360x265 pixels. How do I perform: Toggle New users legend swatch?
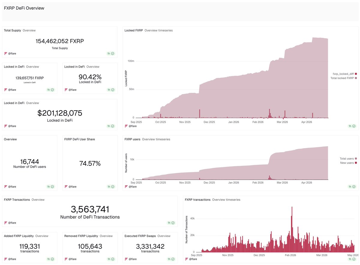pyautogui.click(x=356, y=163)
